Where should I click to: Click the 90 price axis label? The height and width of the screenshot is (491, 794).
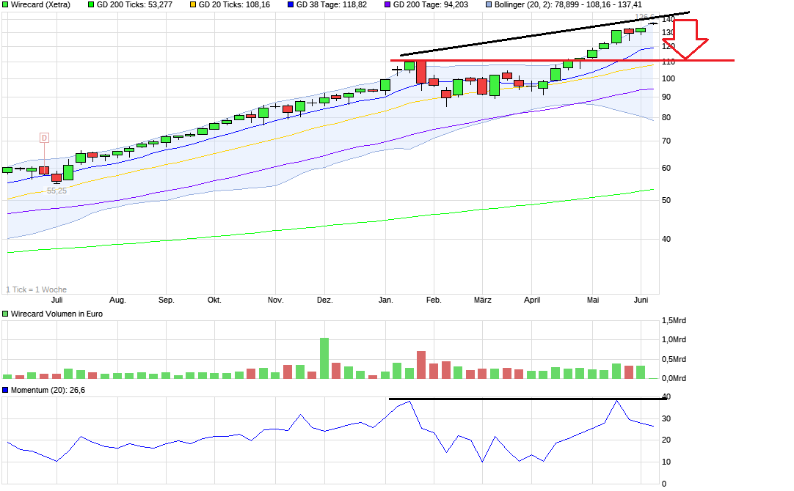[666, 97]
